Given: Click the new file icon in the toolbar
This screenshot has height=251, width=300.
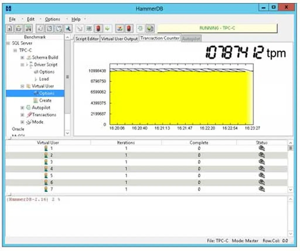Looking at the screenshot, I should coord(10,28).
